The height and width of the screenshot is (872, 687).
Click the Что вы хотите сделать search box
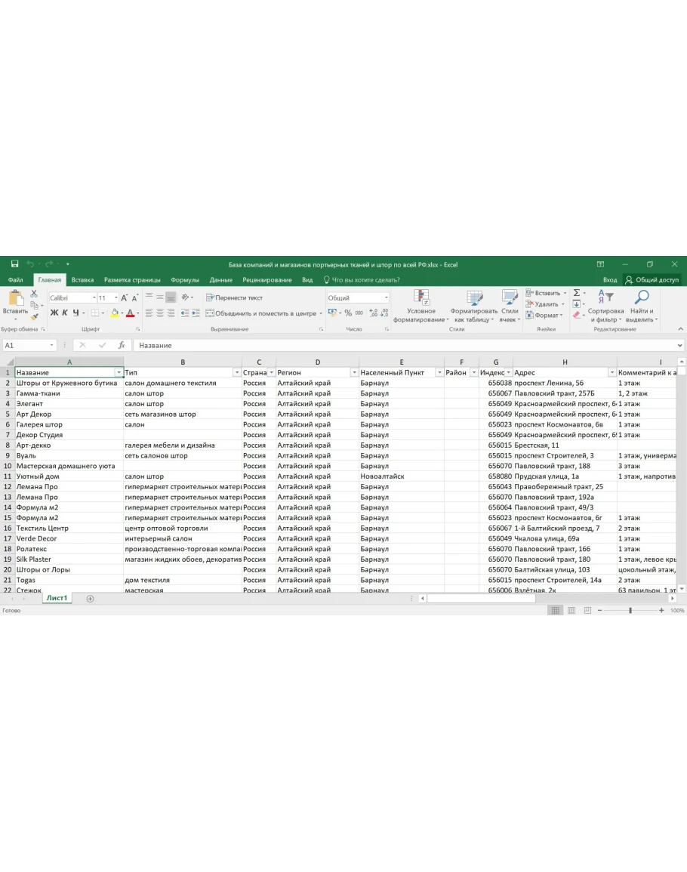coord(362,280)
